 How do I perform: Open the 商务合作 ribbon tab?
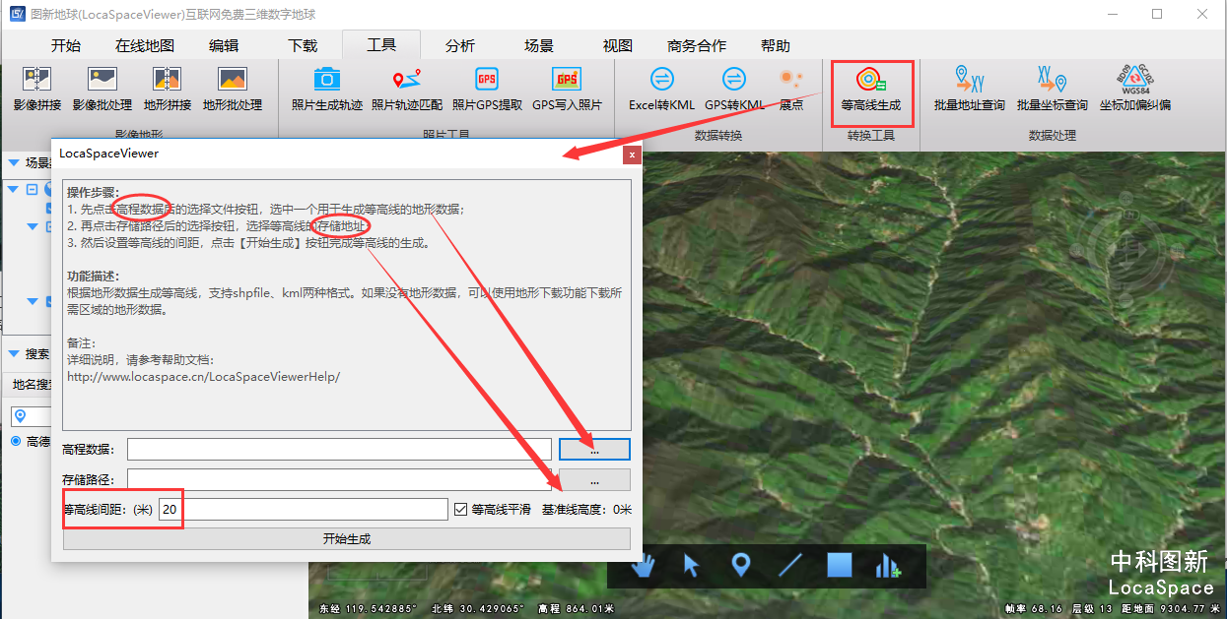[x=697, y=45]
